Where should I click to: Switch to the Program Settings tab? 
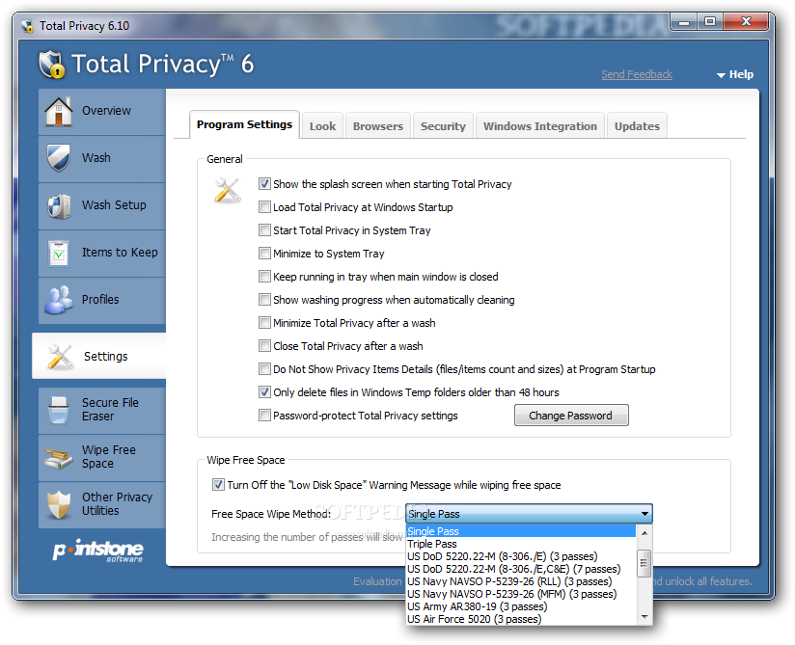coord(244,124)
